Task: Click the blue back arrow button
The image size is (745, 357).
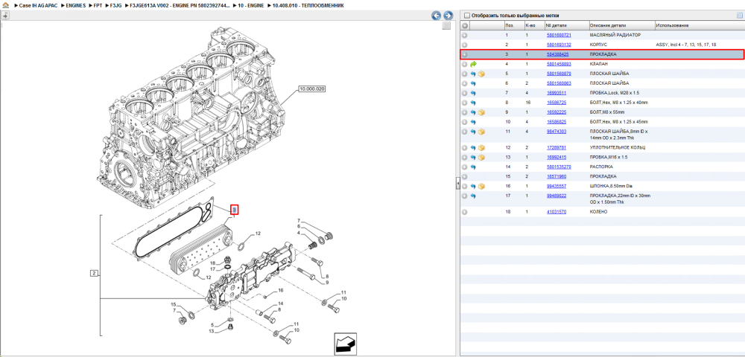Action: pos(436,16)
